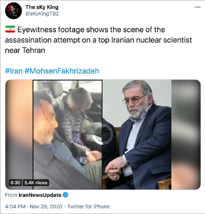Click the blurred right edge of video

[186, 134]
